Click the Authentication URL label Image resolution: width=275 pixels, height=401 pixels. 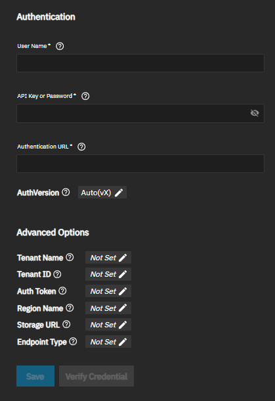43,147
